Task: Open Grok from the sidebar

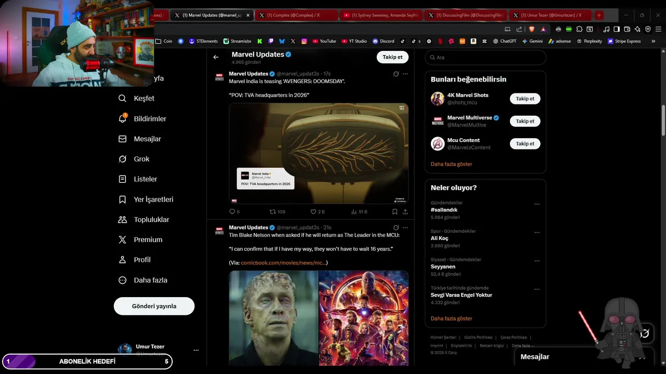Action: [x=134, y=159]
